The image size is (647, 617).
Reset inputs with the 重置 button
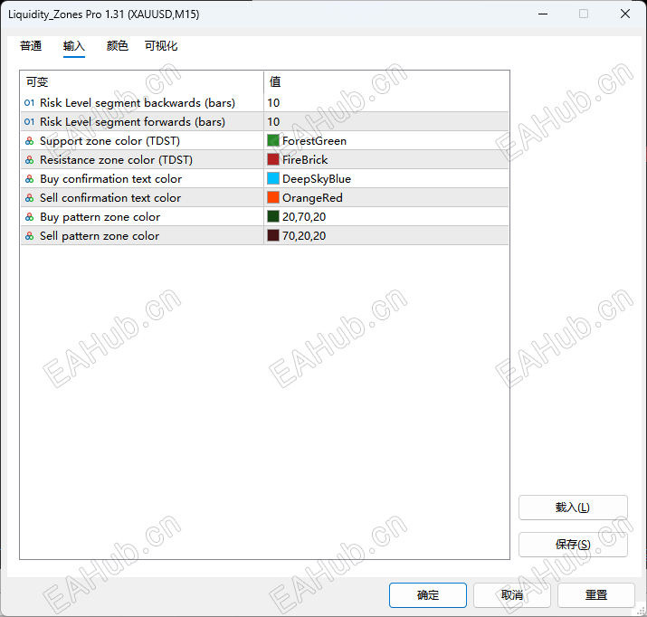click(596, 595)
